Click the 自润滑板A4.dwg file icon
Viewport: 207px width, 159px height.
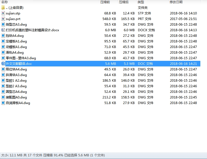3,103
